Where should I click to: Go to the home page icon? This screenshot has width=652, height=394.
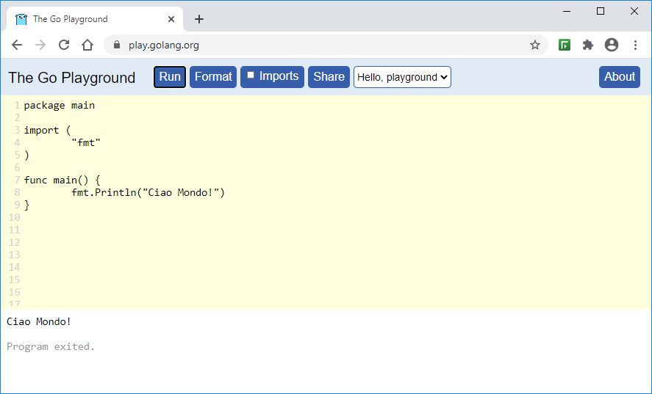(x=87, y=45)
